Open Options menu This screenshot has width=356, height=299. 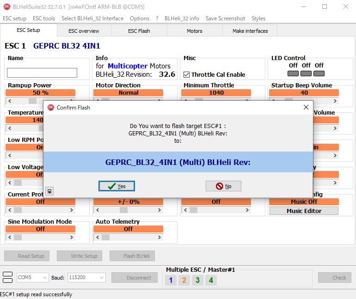(x=140, y=18)
